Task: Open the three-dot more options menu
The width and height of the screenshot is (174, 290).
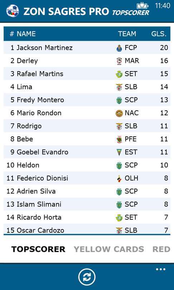Action: (x=160, y=269)
